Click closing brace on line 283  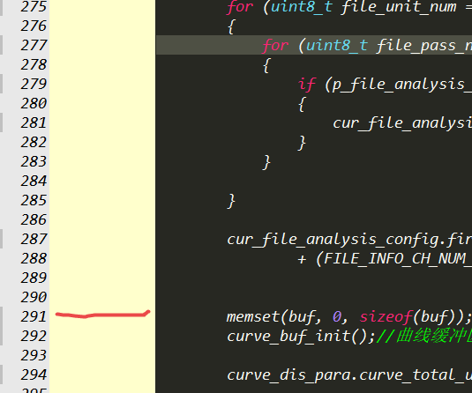266,163
